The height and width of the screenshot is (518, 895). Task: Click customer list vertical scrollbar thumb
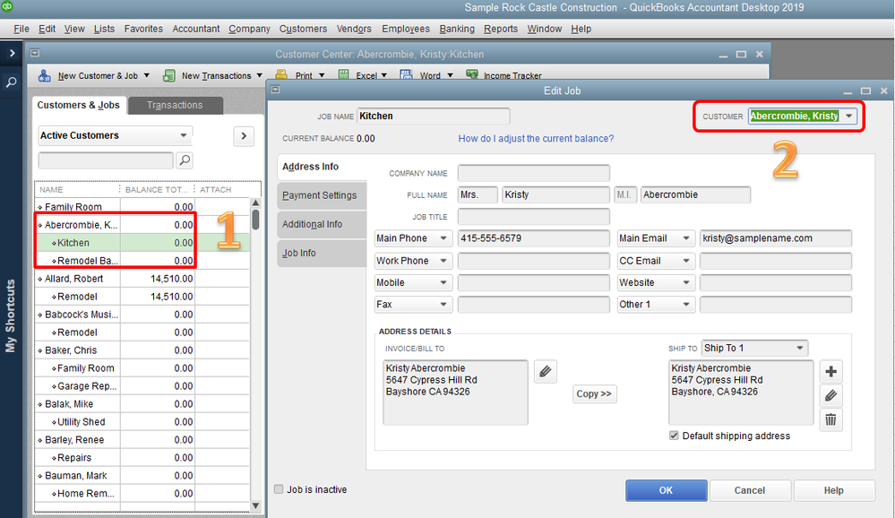(255, 220)
